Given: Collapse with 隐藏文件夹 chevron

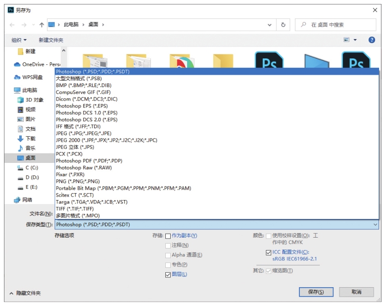Looking at the screenshot, I should pyautogui.click(x=11, y=293).
